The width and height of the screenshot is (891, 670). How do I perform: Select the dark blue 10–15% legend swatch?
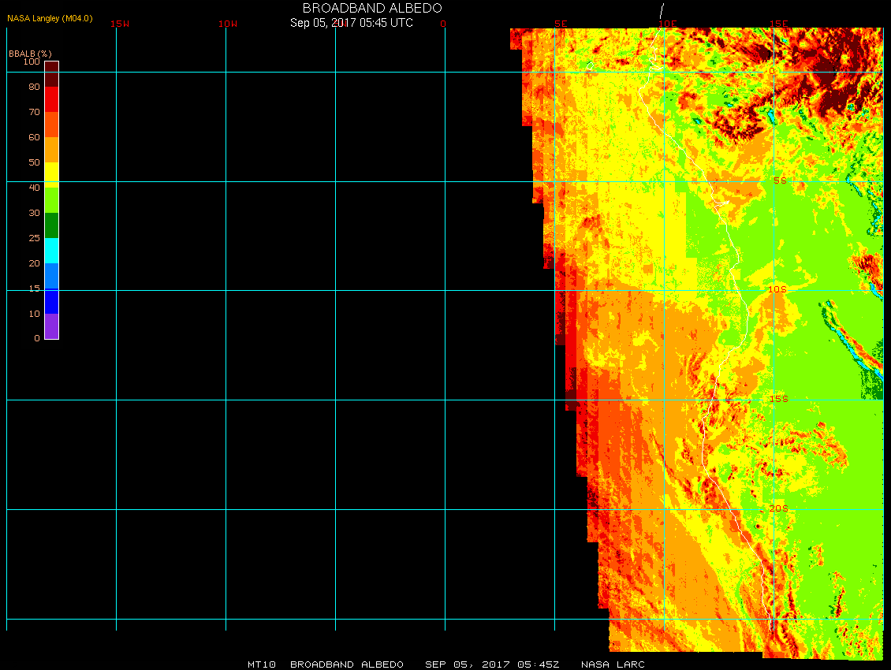click(x=51, y=301)
